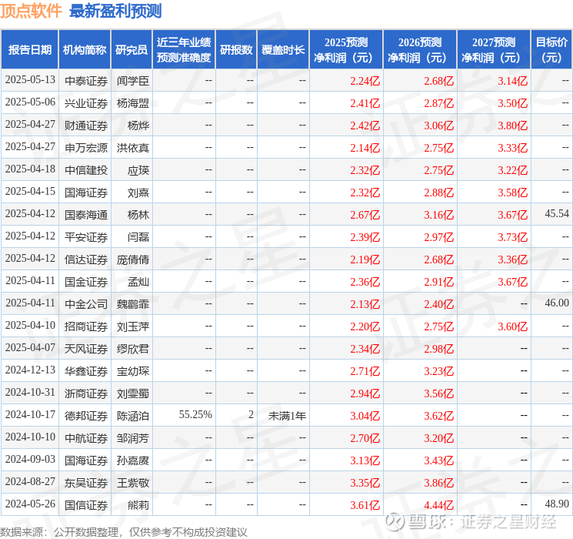The image size is (573, 539).
Task: Click researcher name 闻学臣
Action: [133, 81]
